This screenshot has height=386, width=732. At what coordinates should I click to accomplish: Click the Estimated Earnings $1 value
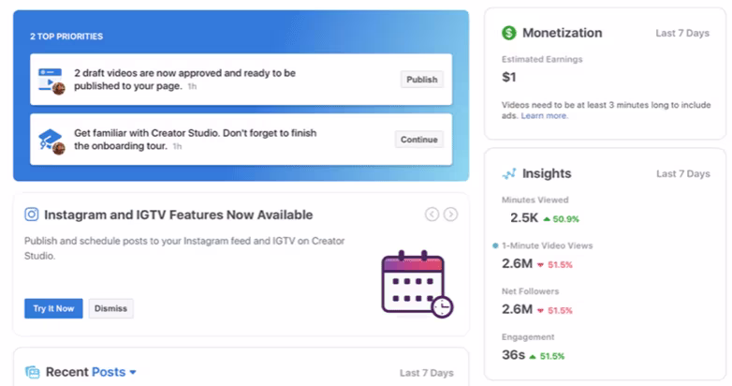pyautogui.click(x=509, y=77)
